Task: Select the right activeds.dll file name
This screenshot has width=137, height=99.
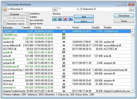Action: 109,74
